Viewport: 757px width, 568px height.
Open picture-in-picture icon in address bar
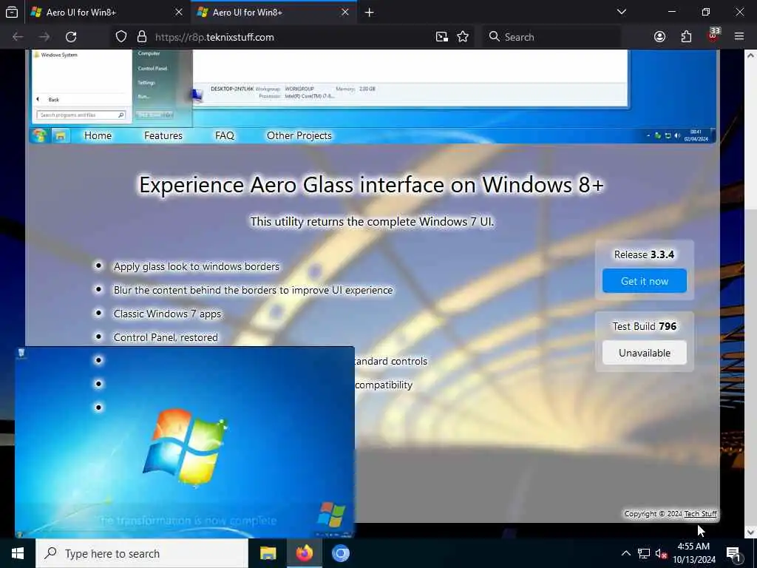[x=442, y=37]
